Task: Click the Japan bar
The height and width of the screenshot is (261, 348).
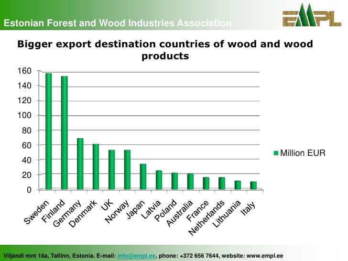Action: pyautogui.click(x=143, y=177)
